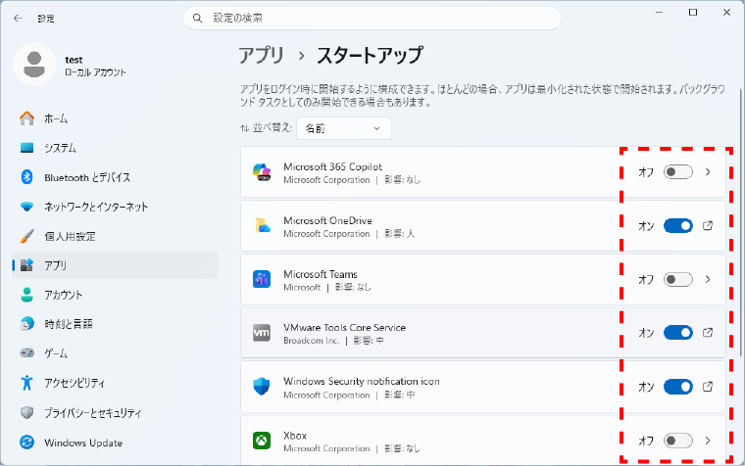This screenshot has height=466, width=745.
Task: Click the Microsoft OneDrive app icon
Action: [262, 225]
